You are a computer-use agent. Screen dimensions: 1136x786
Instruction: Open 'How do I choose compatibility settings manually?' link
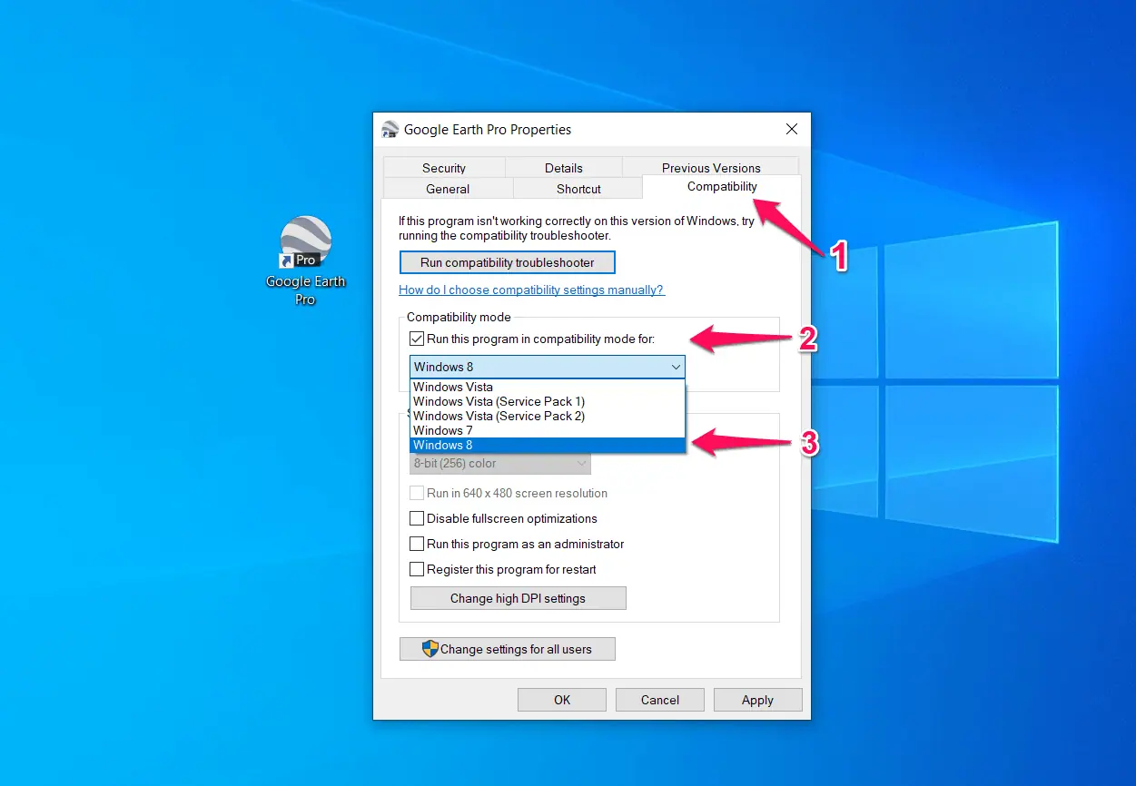[x=531, y=290]
